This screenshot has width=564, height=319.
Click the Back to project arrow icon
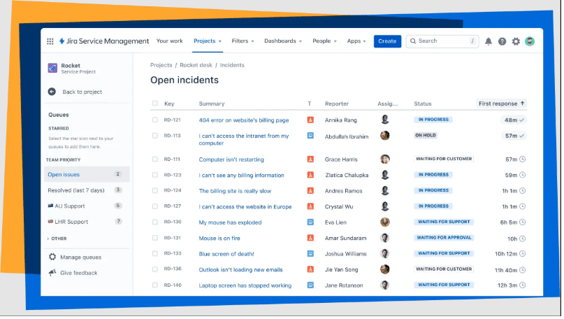(x=52, y=92)
